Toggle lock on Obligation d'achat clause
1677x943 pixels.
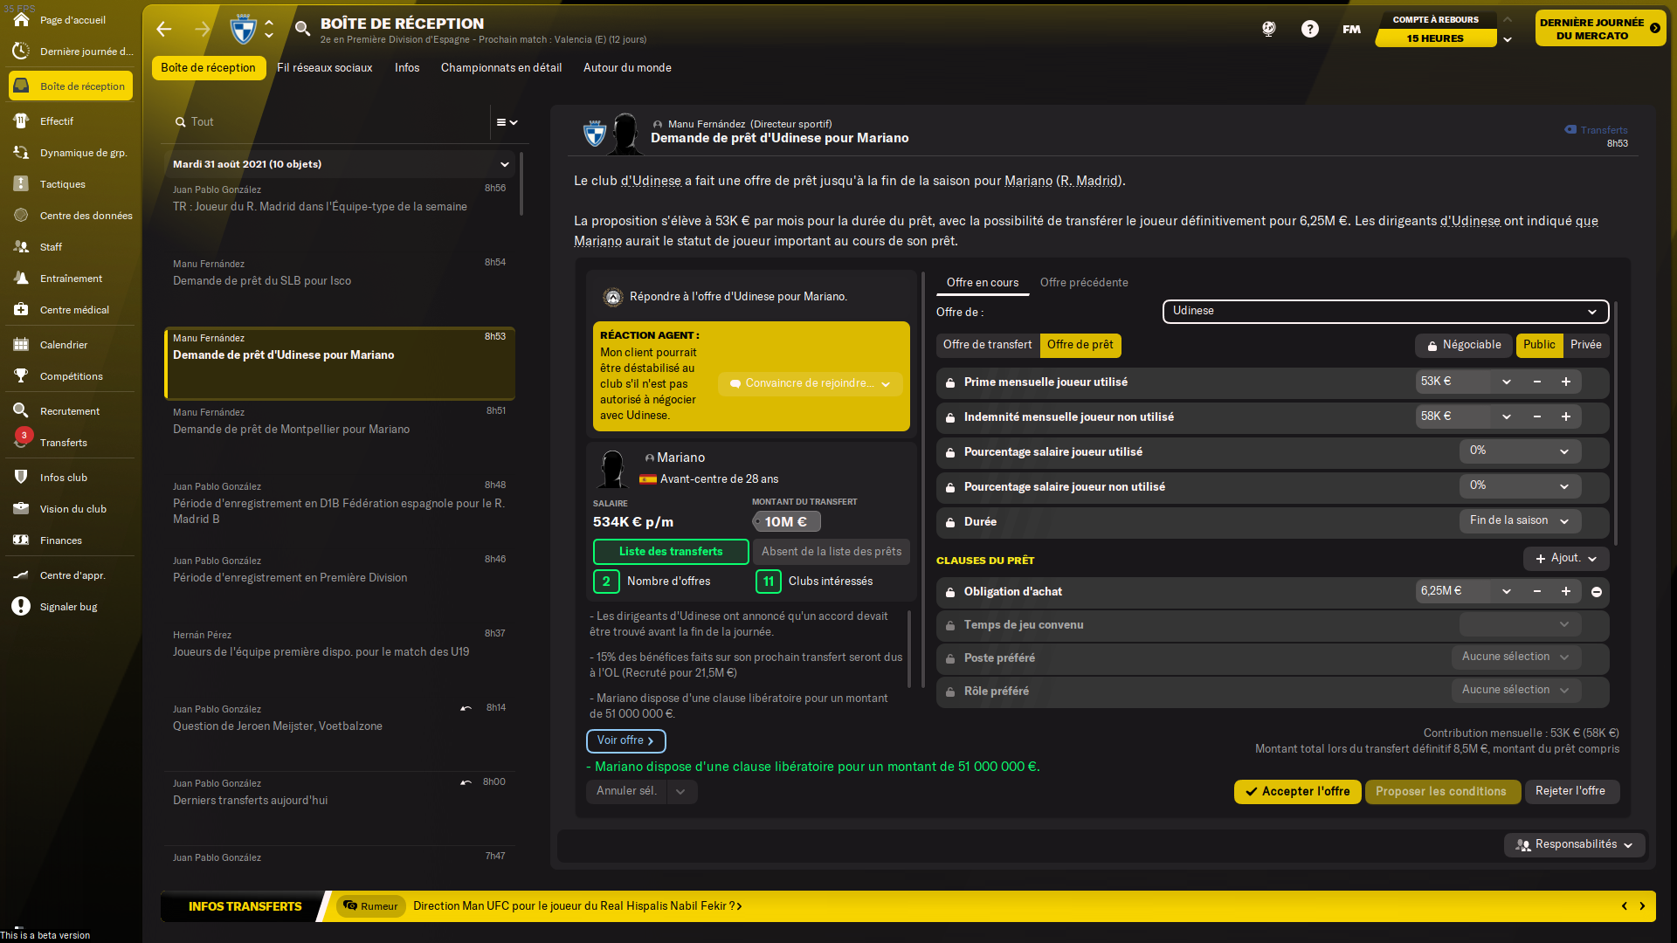pos(950,592)
